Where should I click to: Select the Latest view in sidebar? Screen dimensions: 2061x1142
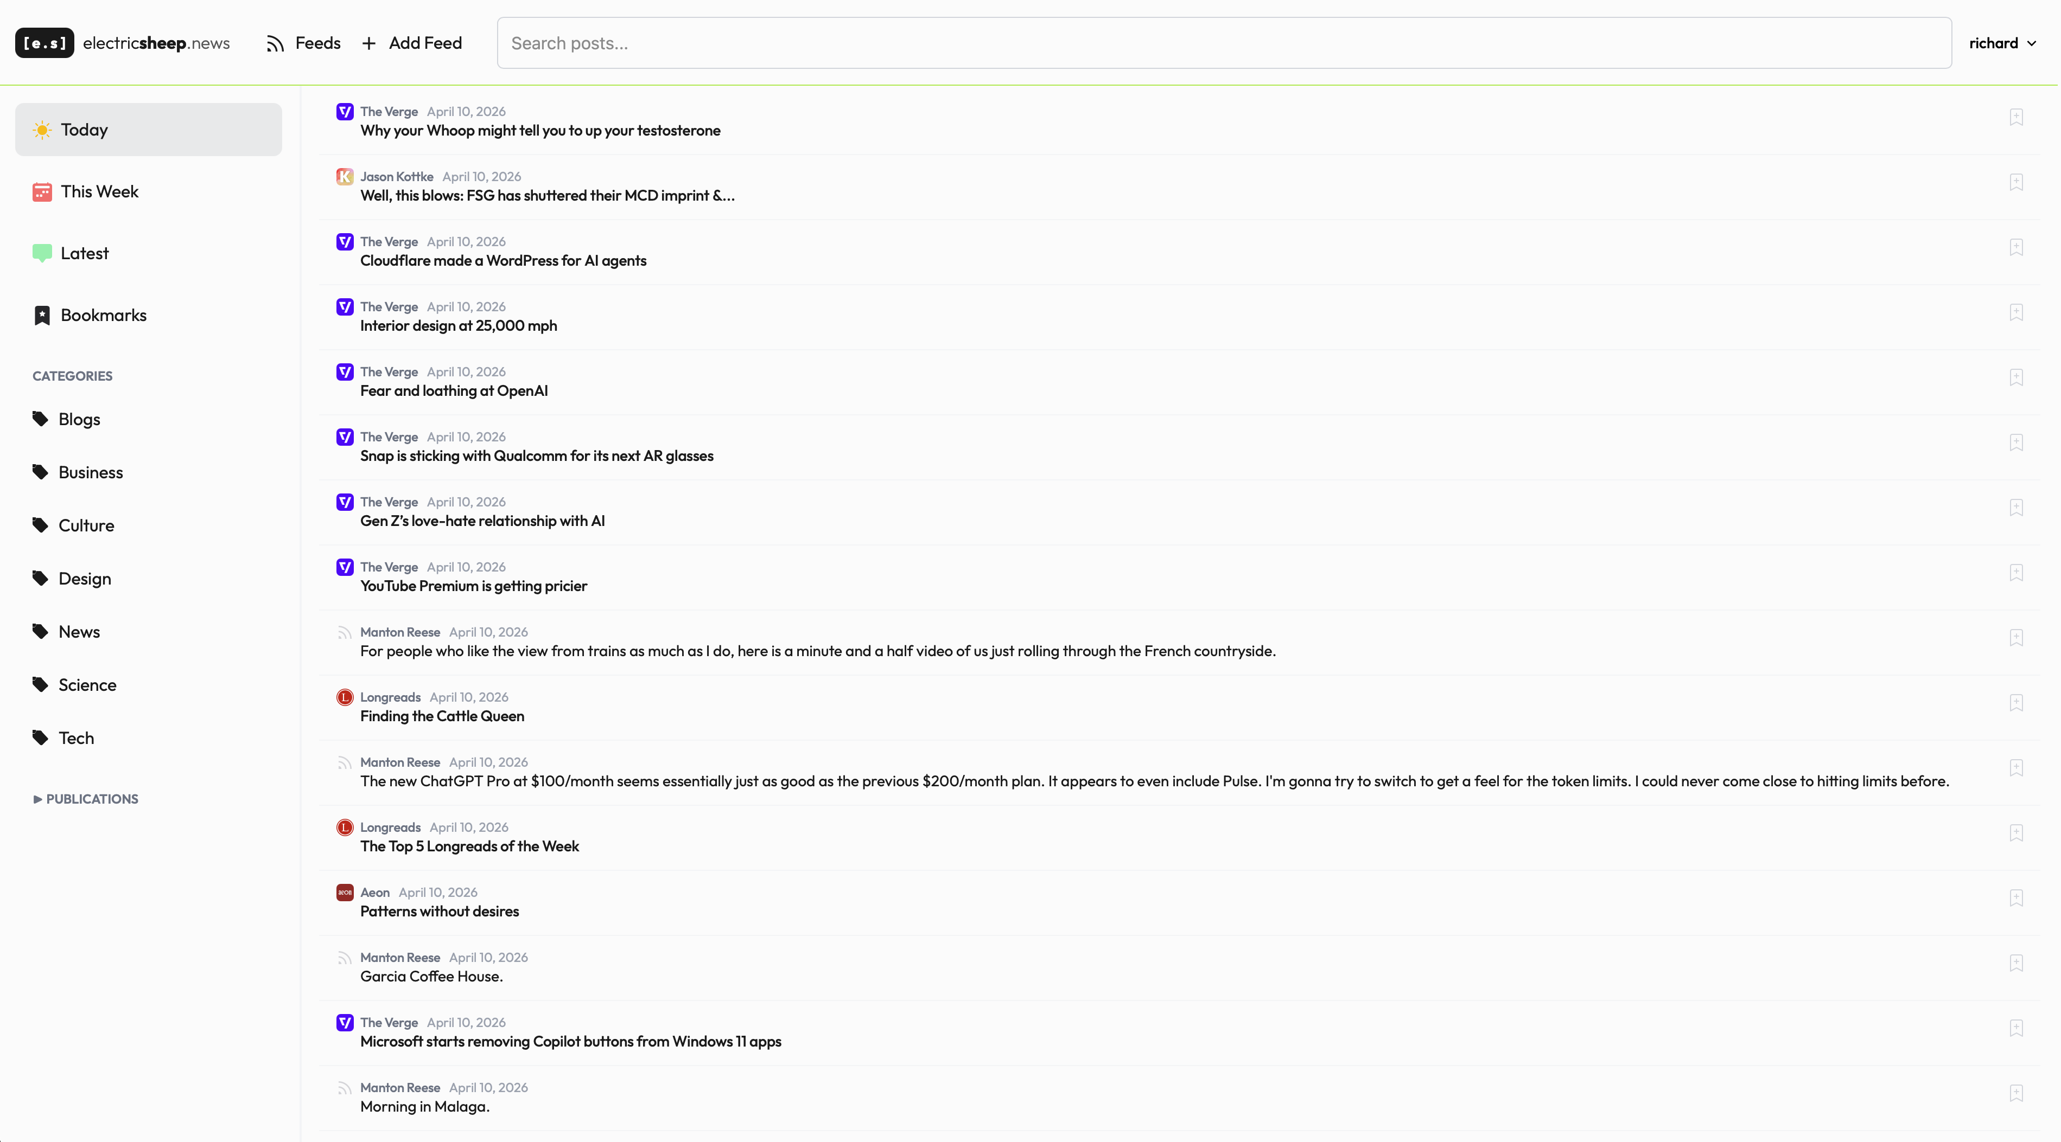[x=84, y=254]
